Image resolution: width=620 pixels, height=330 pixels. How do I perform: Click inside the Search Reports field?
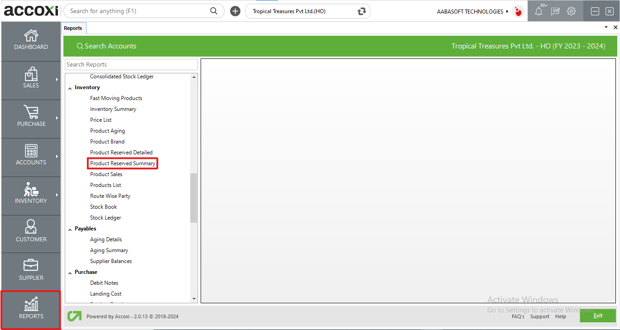click(131, 64)
